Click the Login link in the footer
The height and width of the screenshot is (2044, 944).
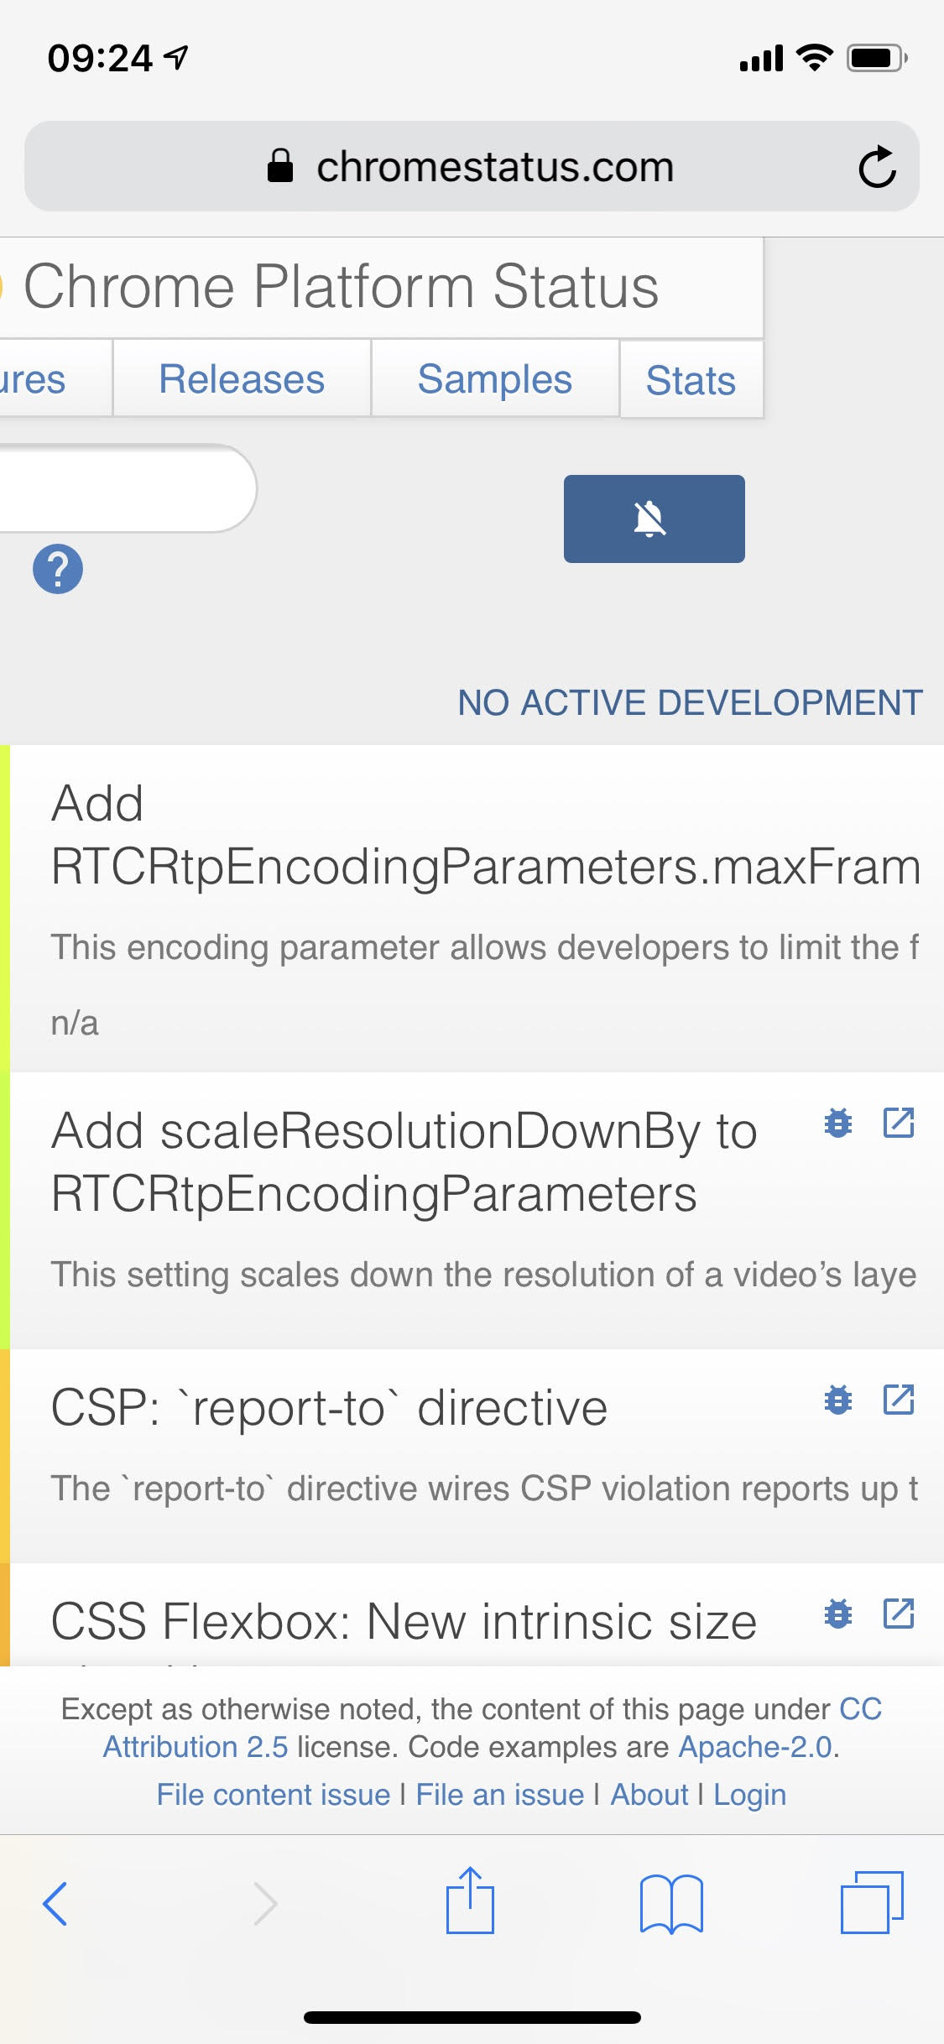click(749, 1793)
